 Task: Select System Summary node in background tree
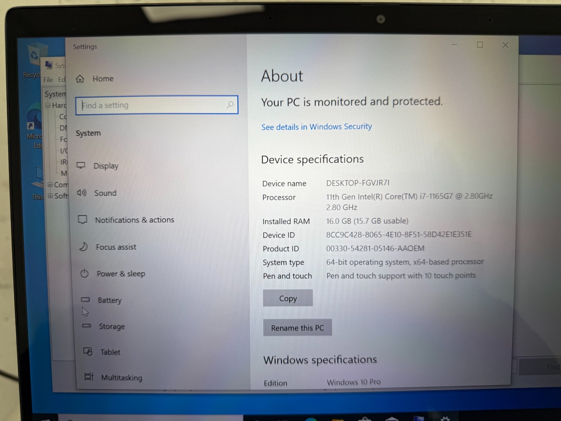point(55,94)
